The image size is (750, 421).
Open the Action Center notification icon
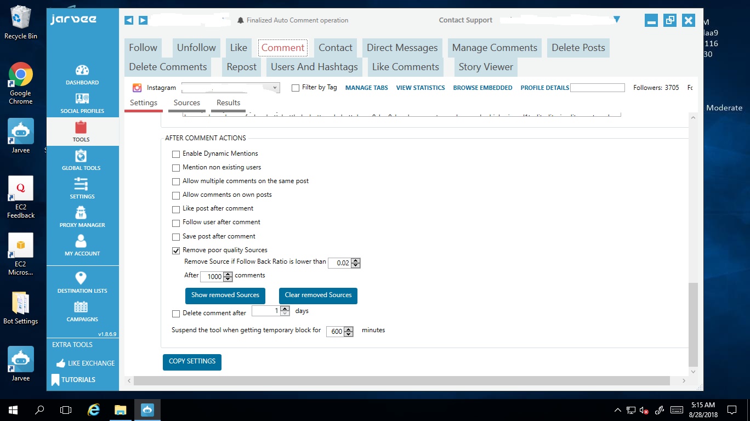(731, 410)
